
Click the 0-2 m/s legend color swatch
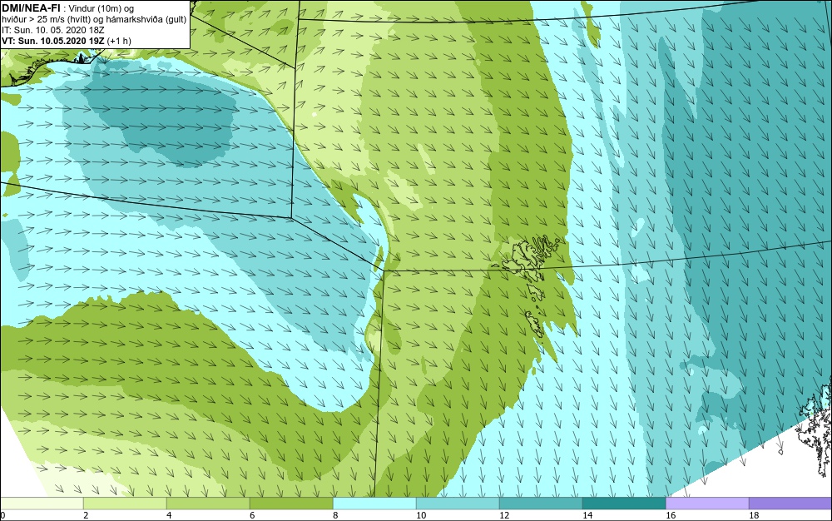pyautogui.click(x=42, y=503)
